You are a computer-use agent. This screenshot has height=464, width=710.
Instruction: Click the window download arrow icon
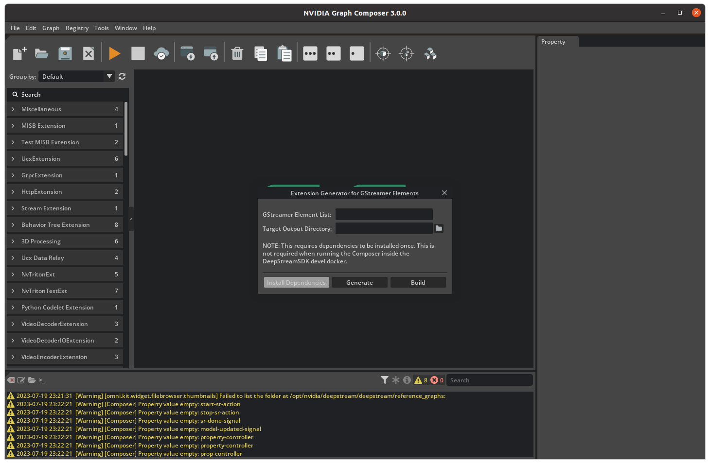(x=187, y=53)
